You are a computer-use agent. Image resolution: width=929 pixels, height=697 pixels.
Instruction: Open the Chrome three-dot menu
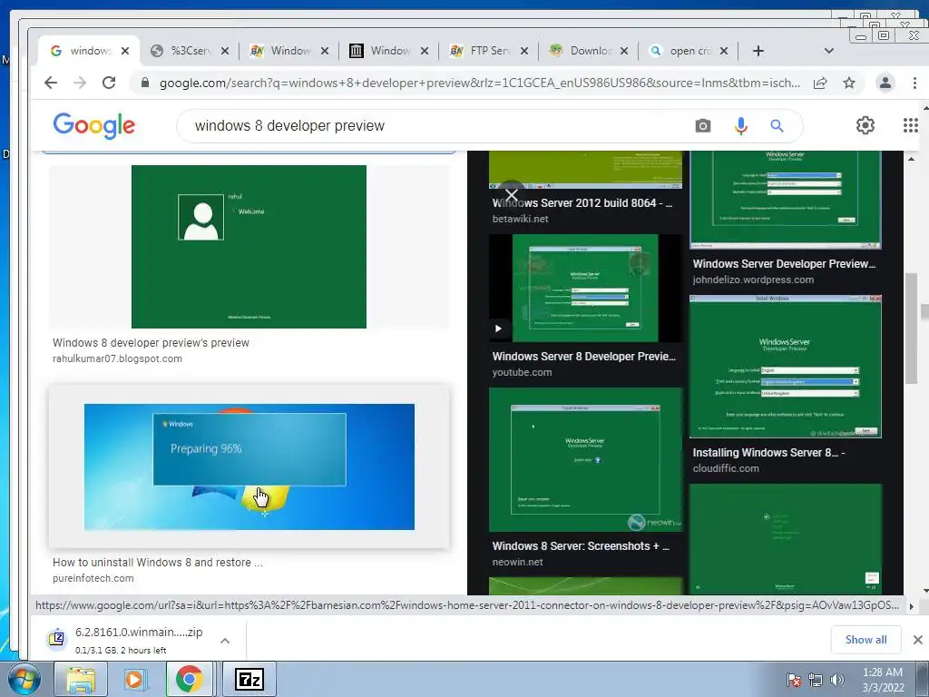click(x=914, y=83)
